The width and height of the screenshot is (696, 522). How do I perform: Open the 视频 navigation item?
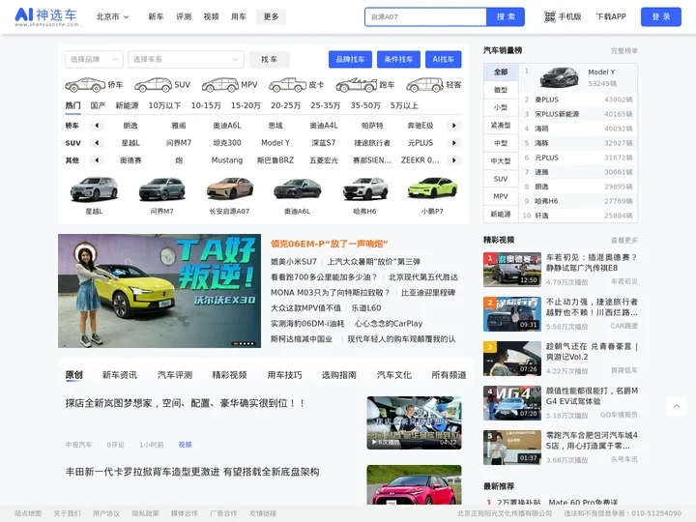[x=211, y=16]
